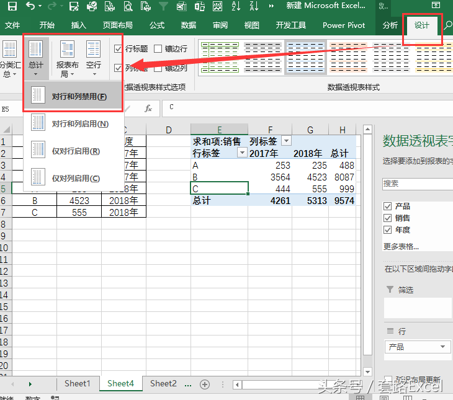Click into the formula bar showing C
453x400 pixels.
(307, 108)
